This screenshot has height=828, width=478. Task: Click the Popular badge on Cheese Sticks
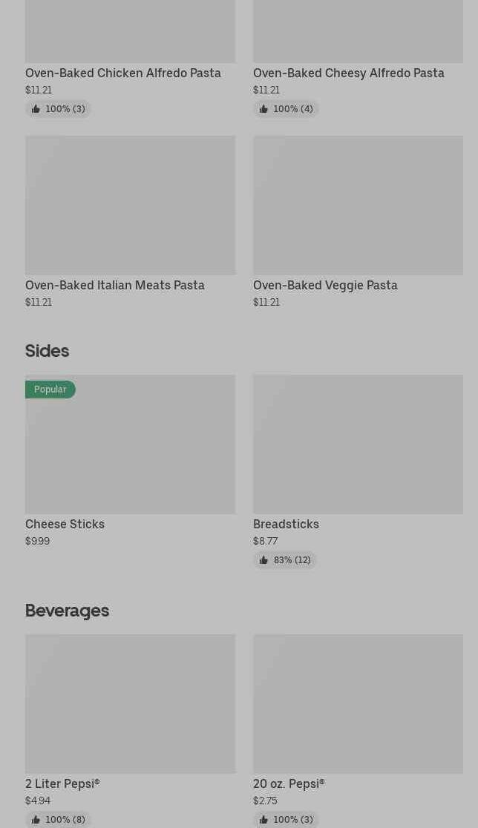(50, 390)
